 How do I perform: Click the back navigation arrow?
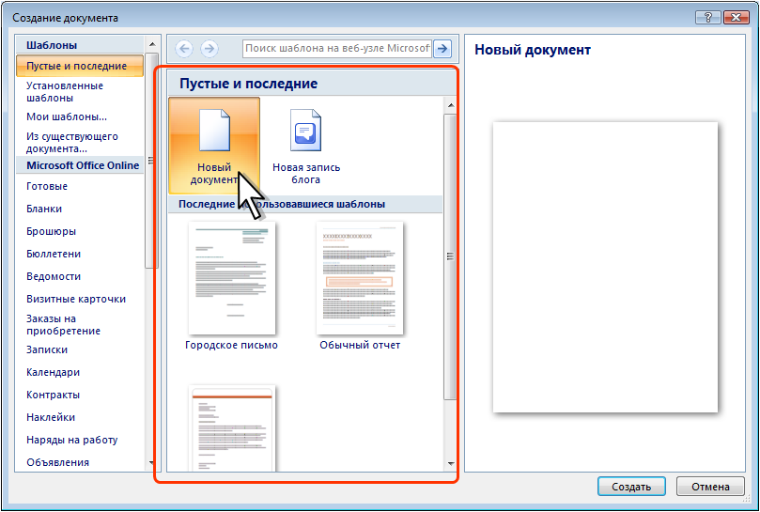click(x=184, y=49)
